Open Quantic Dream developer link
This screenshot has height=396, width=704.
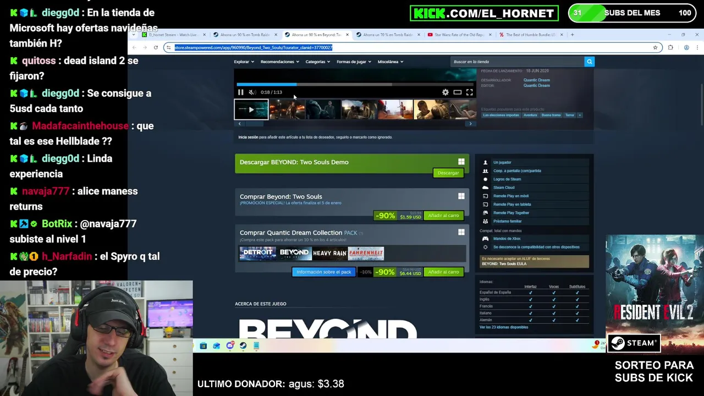tap(536, 80)
